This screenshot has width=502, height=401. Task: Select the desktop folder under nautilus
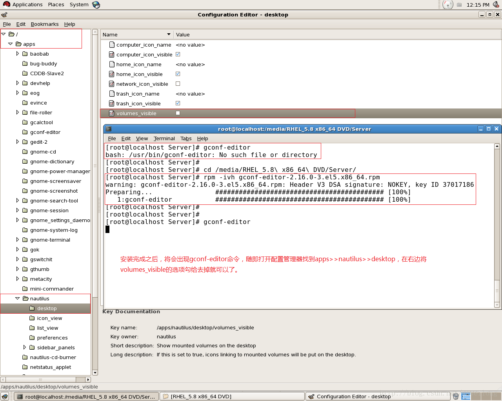coord(45,308)
